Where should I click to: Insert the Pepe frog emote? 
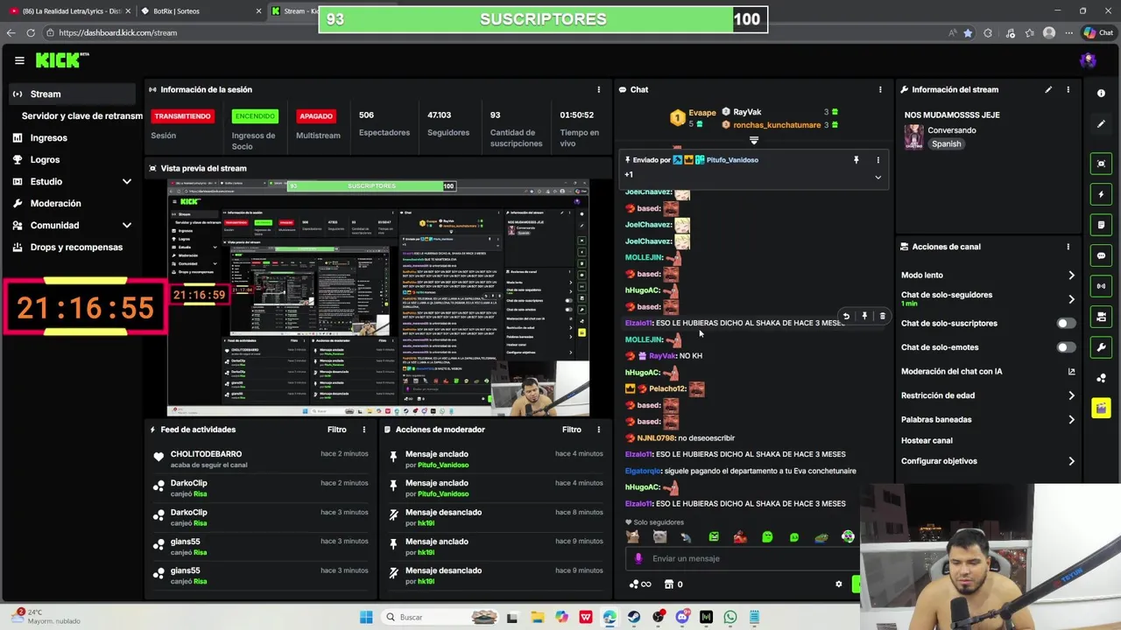pos(821,537)
